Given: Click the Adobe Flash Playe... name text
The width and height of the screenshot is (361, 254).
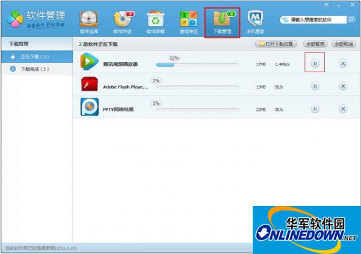Looking at the screenshot, I should coord(126,87).
